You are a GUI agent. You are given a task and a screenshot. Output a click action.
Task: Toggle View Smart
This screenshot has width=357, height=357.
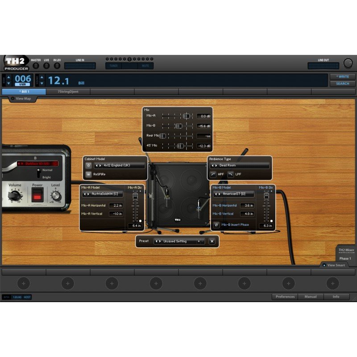(x=334, y=265)
